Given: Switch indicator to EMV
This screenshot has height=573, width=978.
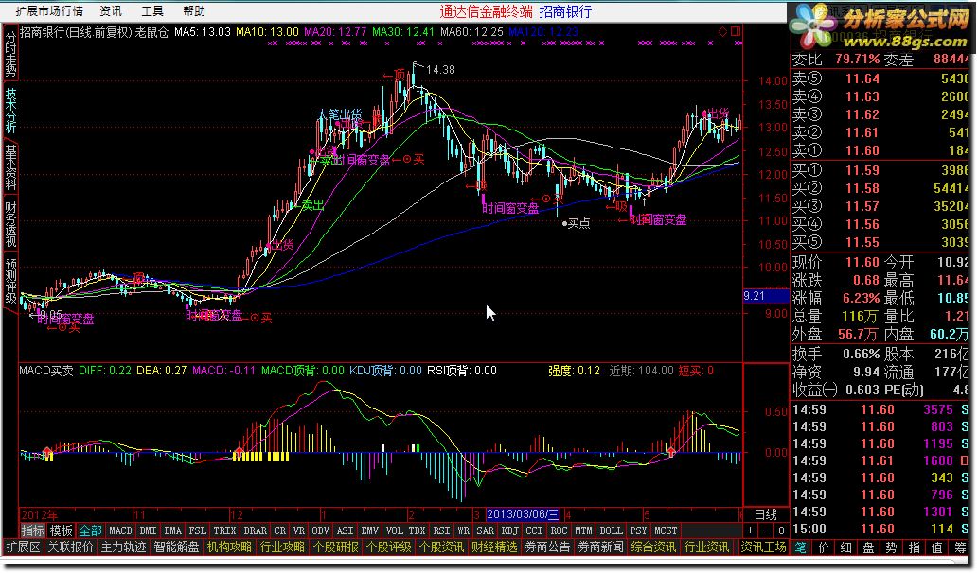Looking at the screenshot, I should pos(370,530).
